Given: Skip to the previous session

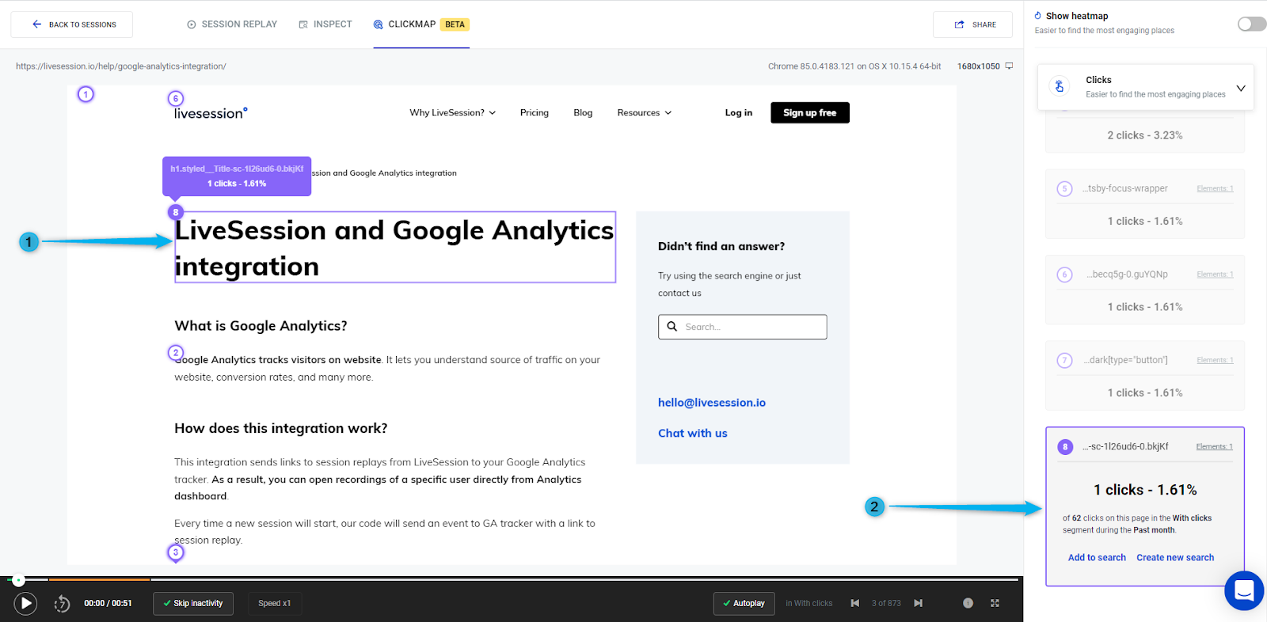Looking at the screenshot, I should click(x=855, y=603).
